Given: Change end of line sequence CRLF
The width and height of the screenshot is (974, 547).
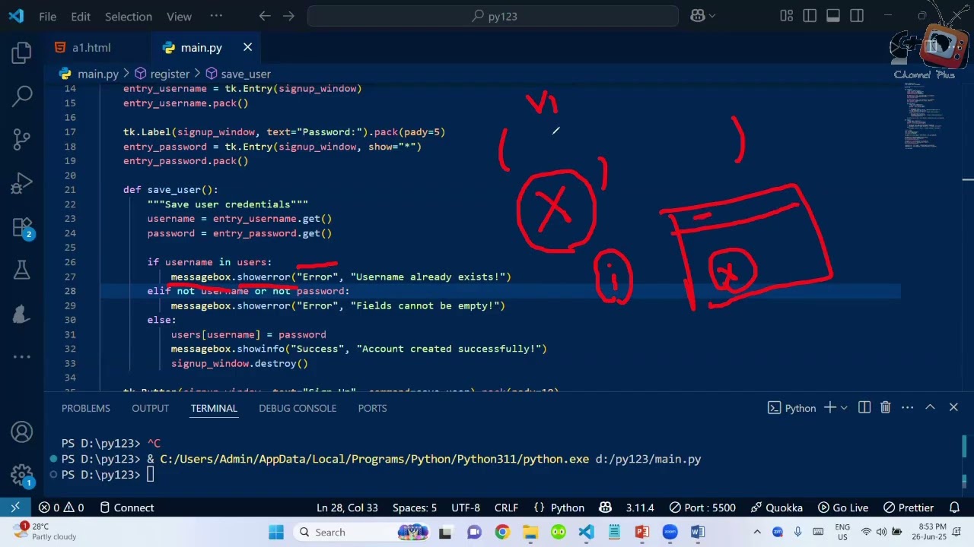Looking at the screenshot, I should click(506, 507).
